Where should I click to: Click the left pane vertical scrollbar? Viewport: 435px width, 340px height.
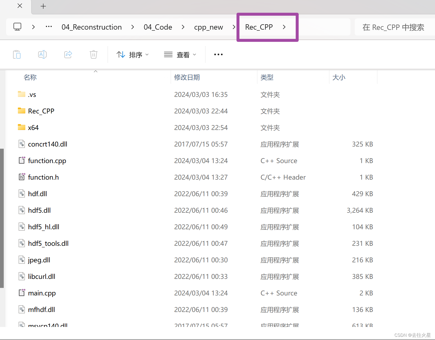pos(2,218)
